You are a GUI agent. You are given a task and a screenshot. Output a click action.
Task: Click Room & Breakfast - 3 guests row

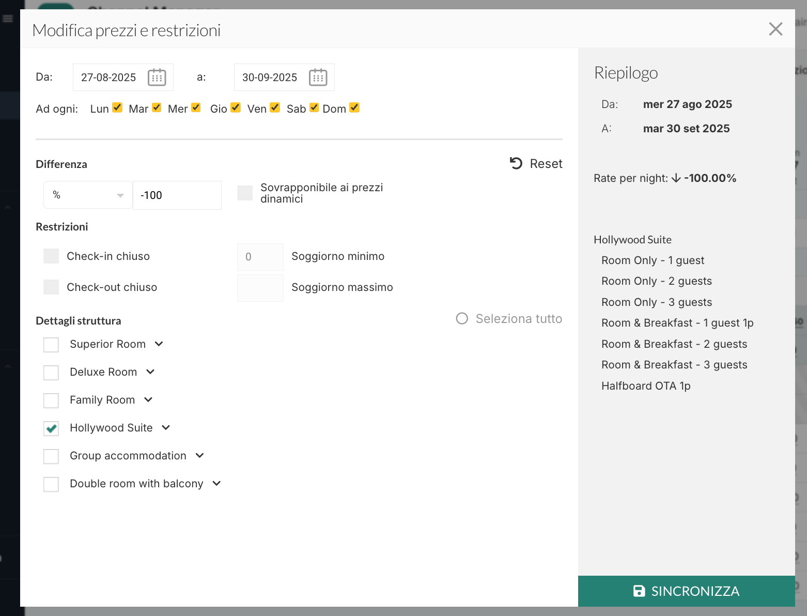(674, 365)
